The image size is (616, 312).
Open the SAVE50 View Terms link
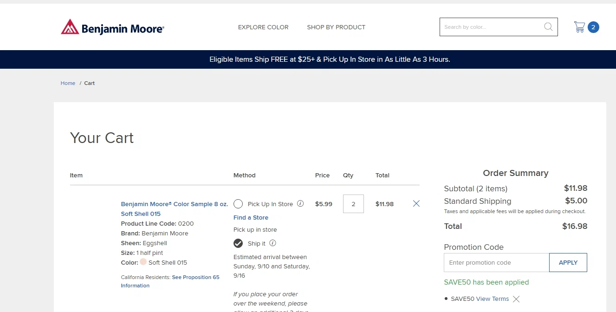[493, 299]
